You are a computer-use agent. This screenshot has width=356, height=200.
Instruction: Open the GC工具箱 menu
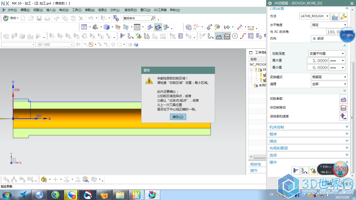pos(160,10)
